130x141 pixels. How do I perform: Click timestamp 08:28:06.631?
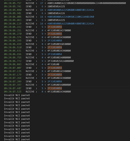(x=13, y=51)
